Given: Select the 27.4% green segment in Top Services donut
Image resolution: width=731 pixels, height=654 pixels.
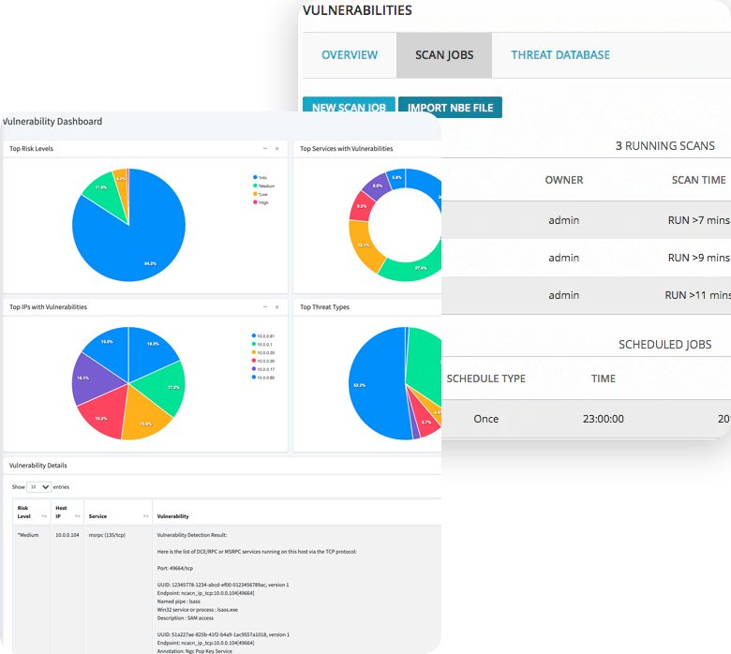Looking at the screenshot, I should pos(412,266).
